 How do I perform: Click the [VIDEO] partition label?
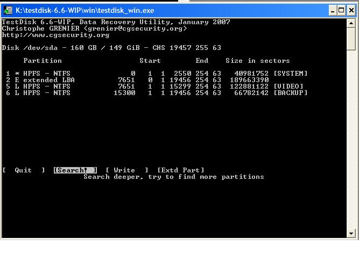tap(288, 86)
